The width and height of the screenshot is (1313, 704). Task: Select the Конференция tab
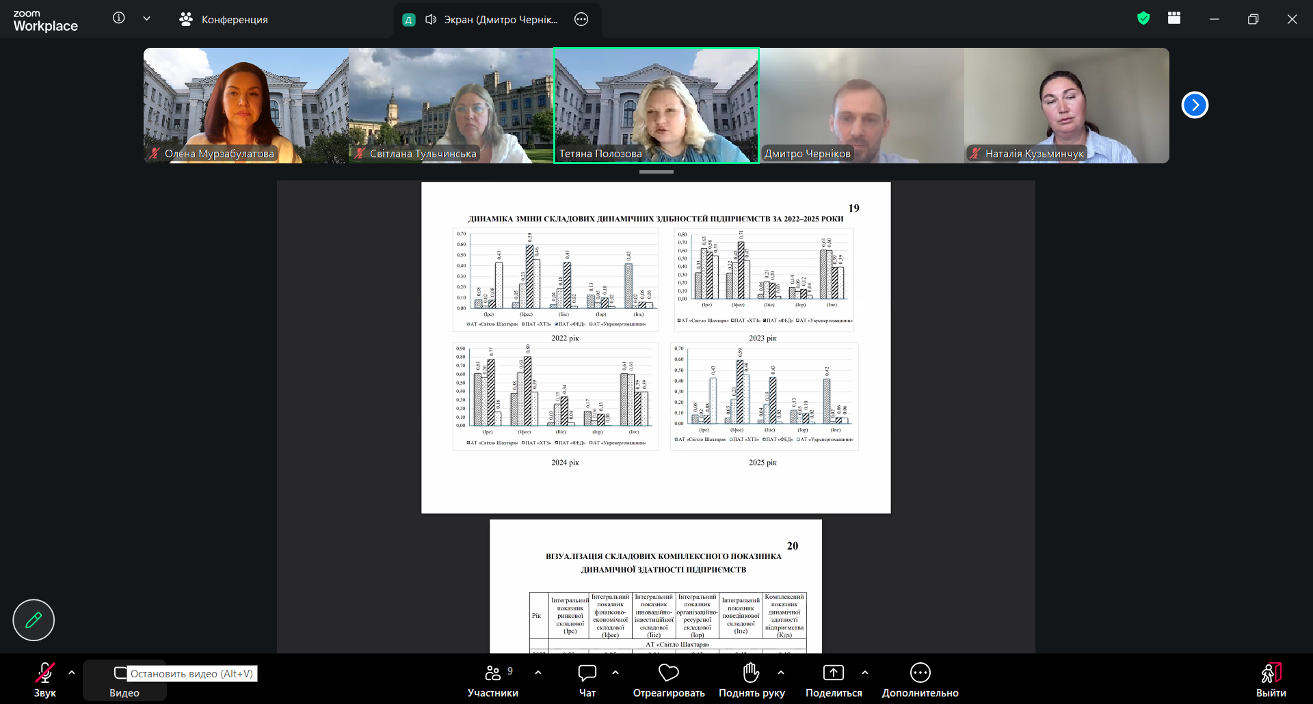[224, 19]
